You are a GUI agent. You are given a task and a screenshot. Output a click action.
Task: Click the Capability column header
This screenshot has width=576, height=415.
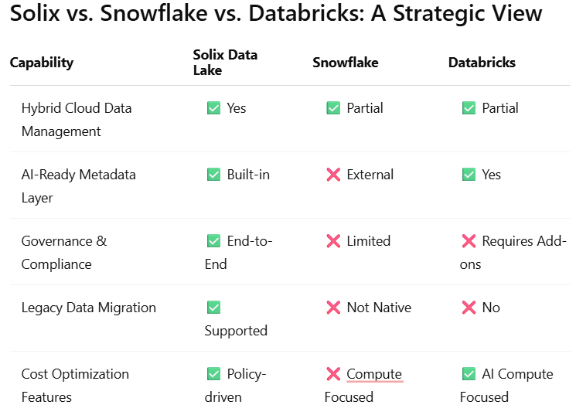(x=42, y=63)
